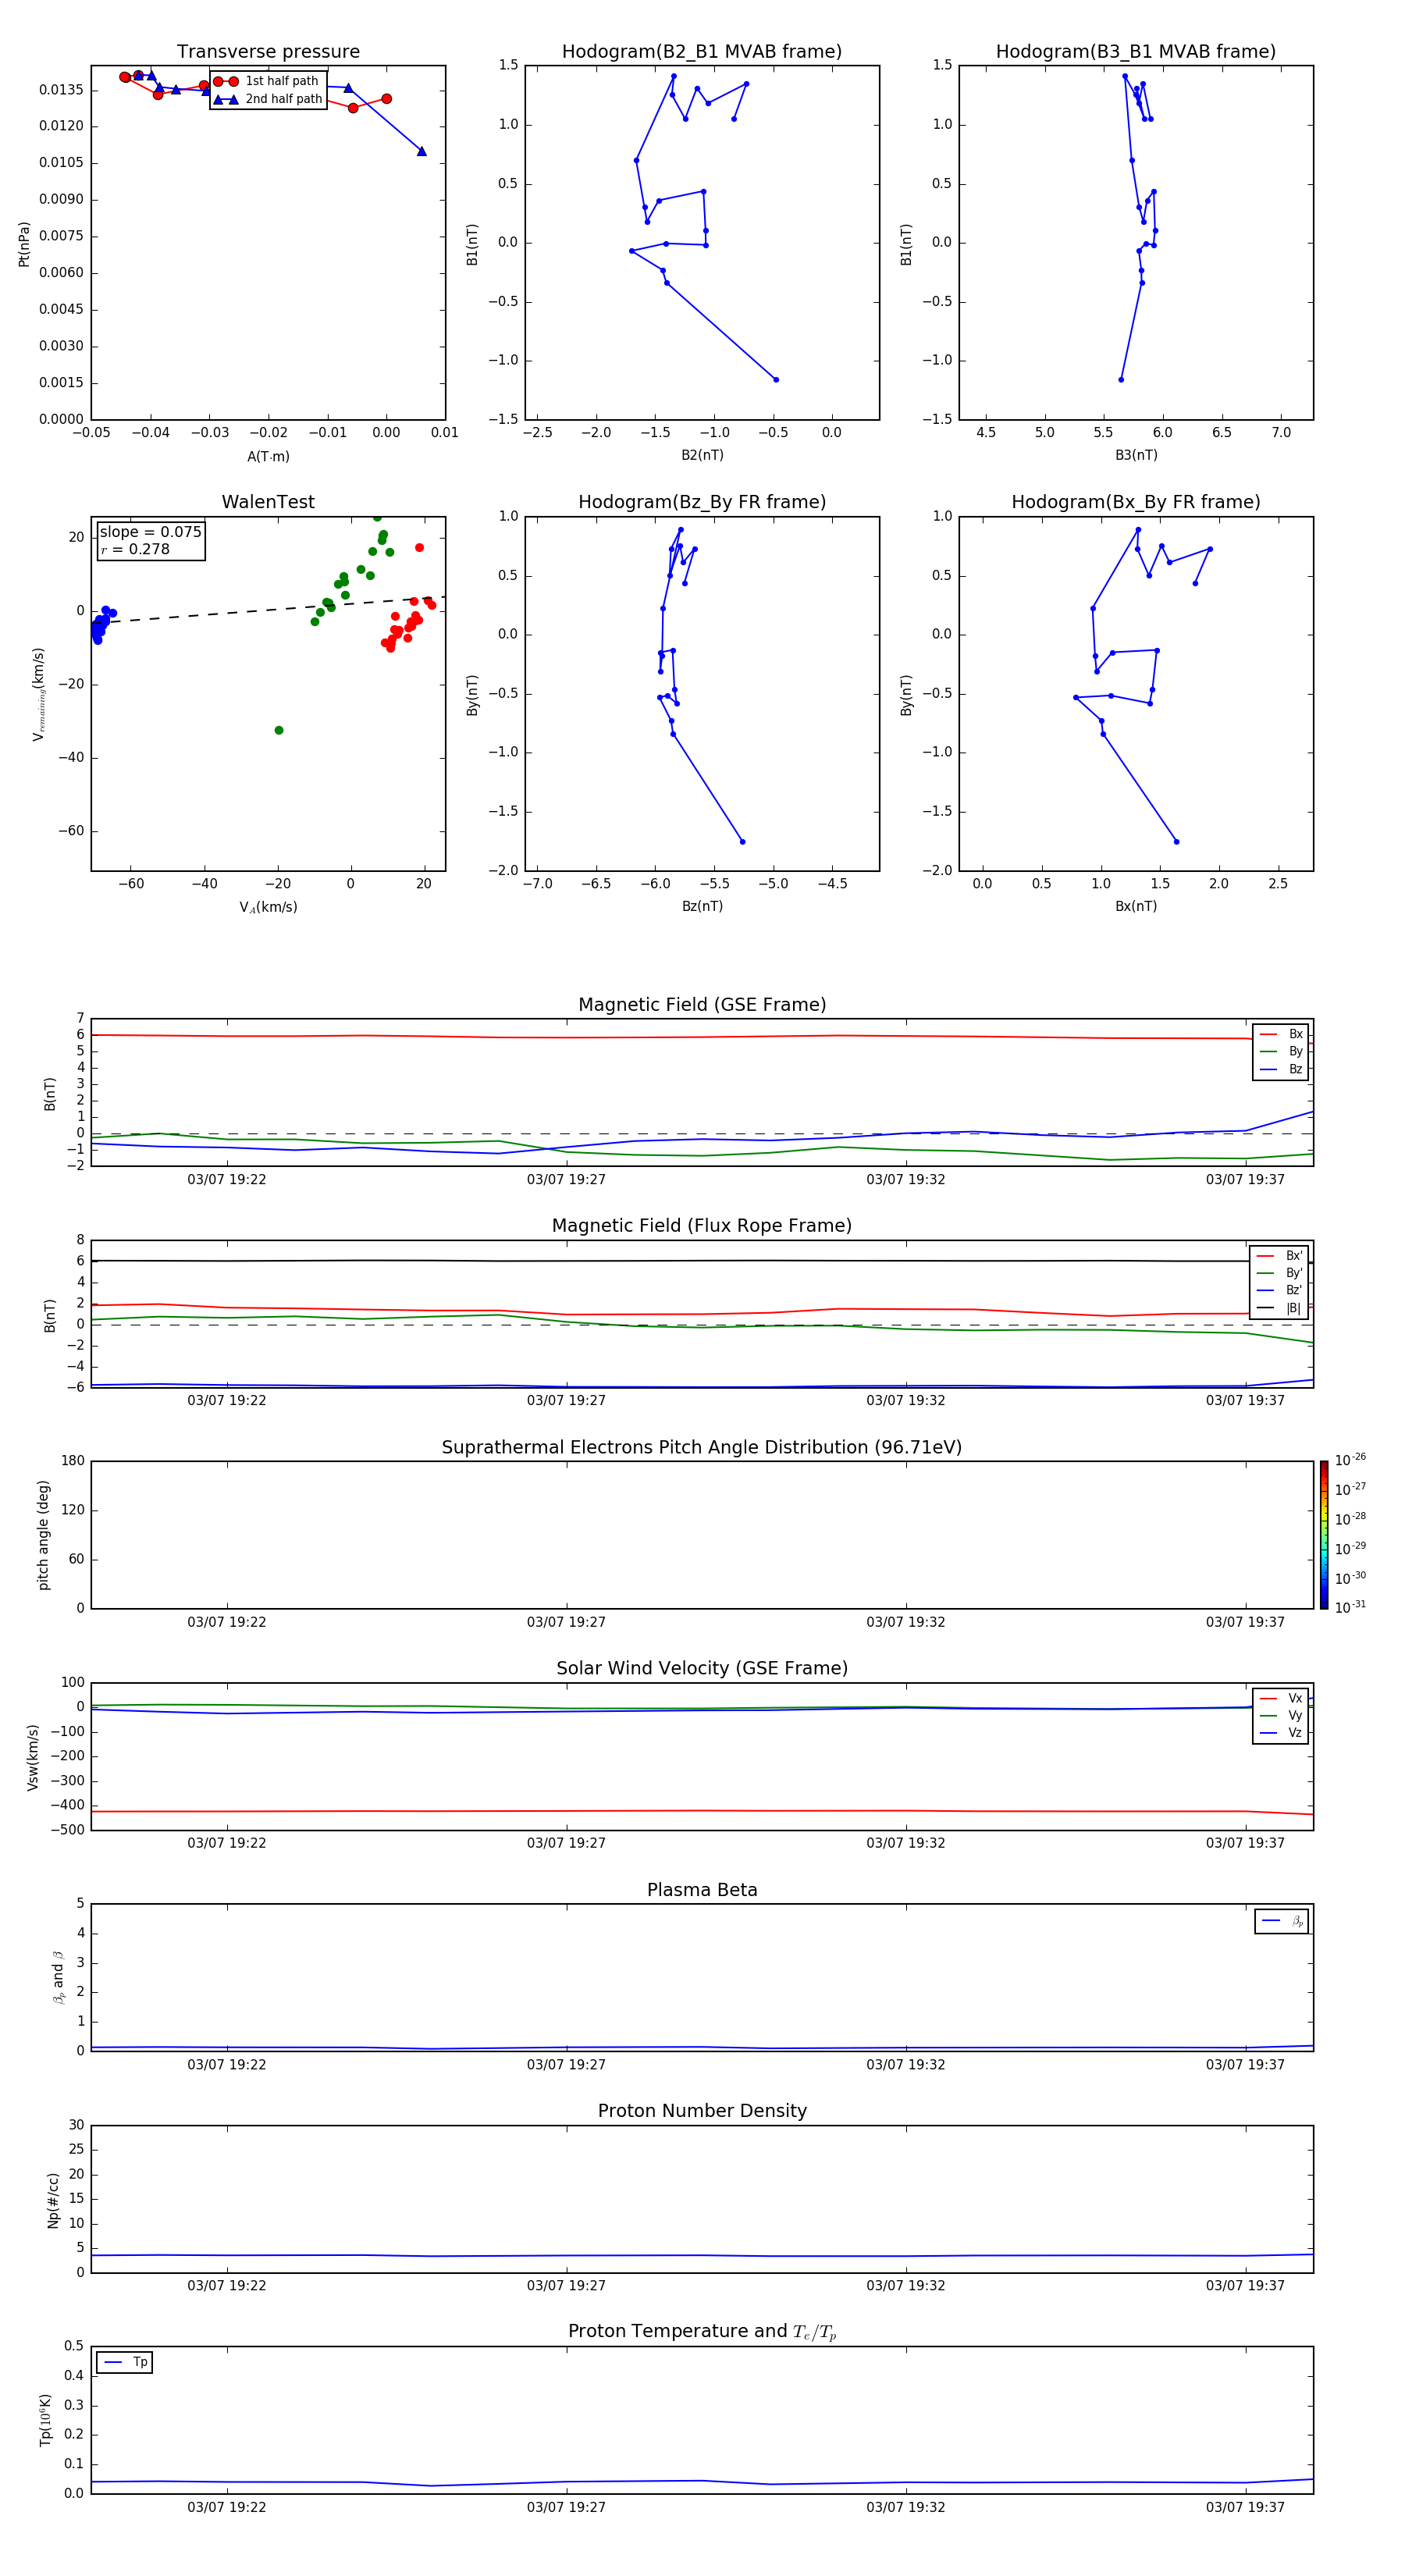Click the lowest data point in B2_B1 hodogram
The height and width of the screenshot is (2576, 1405).
(x=776, y=380)
